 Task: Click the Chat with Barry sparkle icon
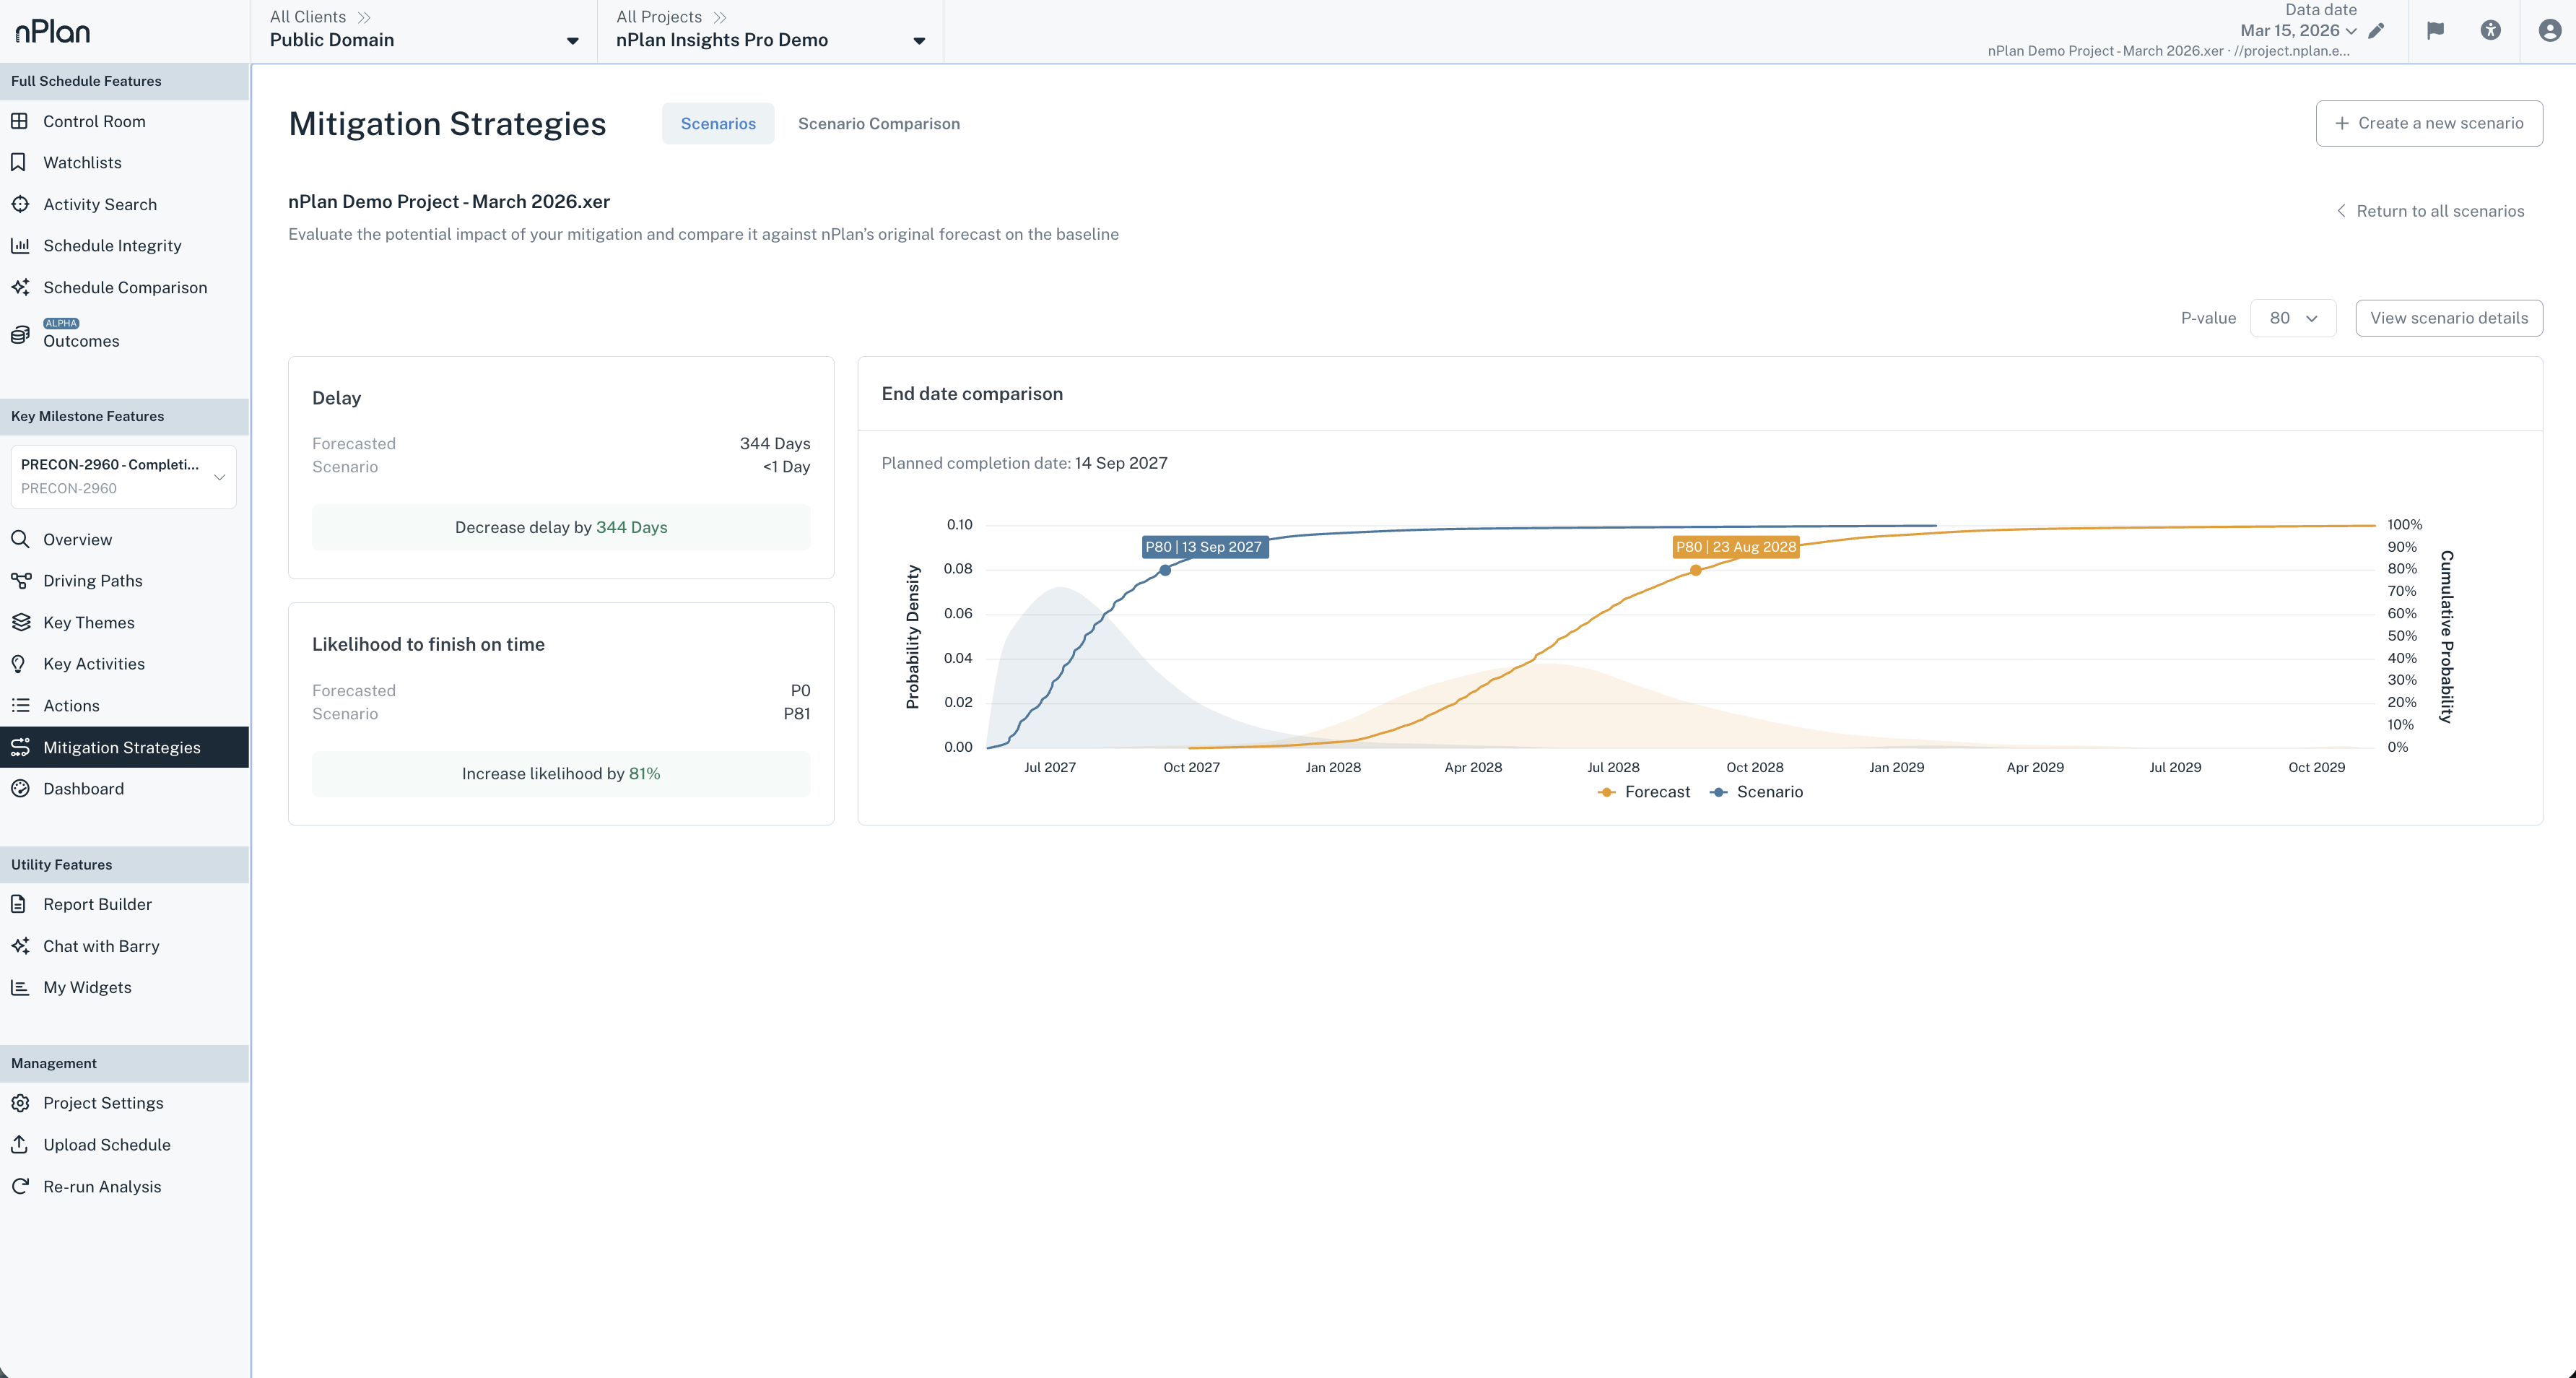[x=19, y=945]
